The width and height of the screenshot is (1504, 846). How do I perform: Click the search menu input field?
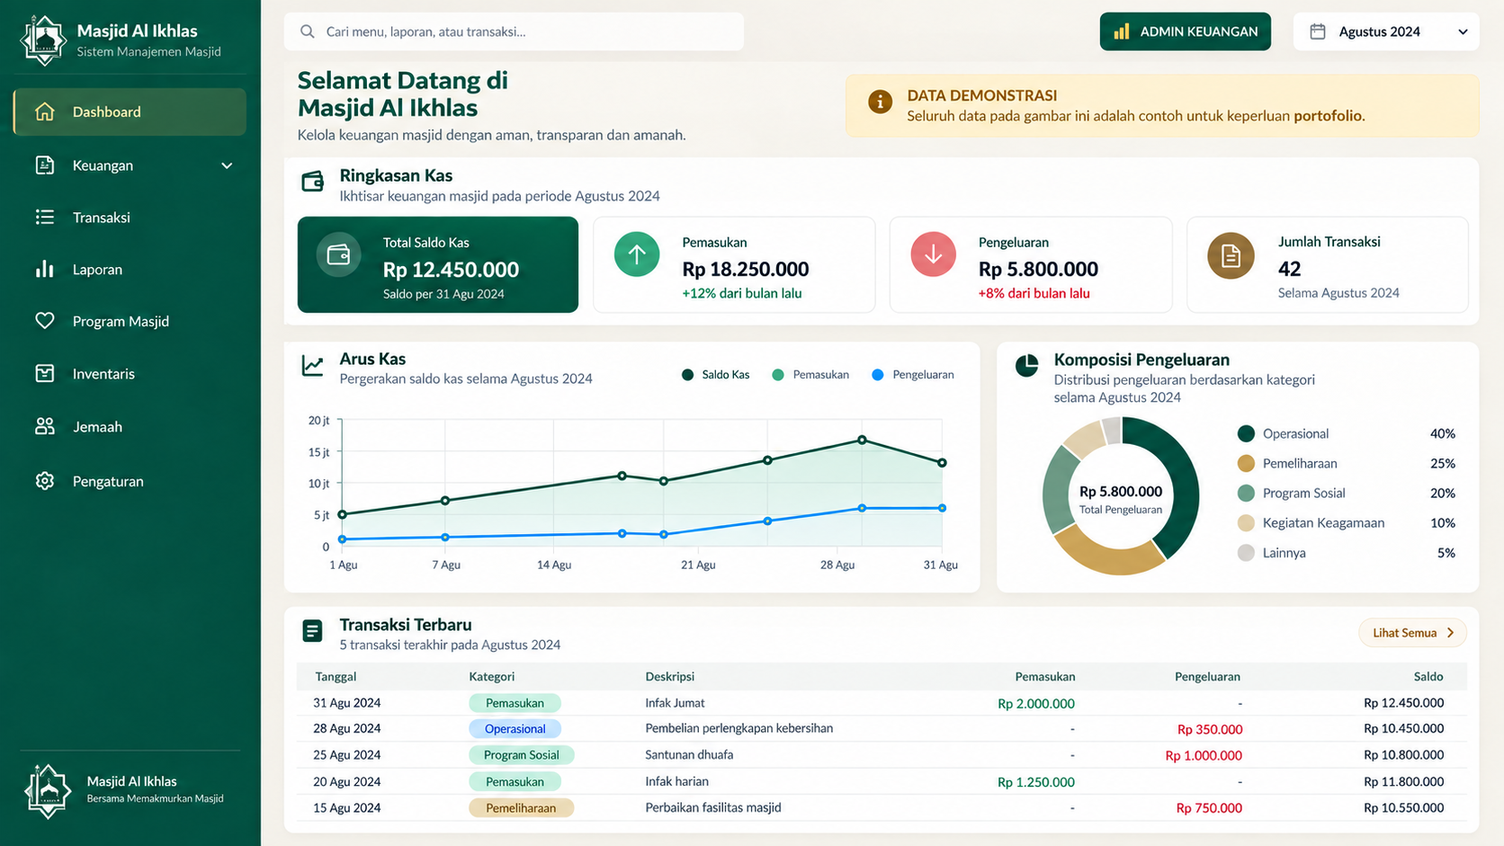point(514,31)
